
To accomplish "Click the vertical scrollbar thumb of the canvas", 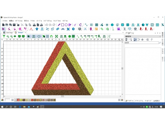I will point(122,68).
